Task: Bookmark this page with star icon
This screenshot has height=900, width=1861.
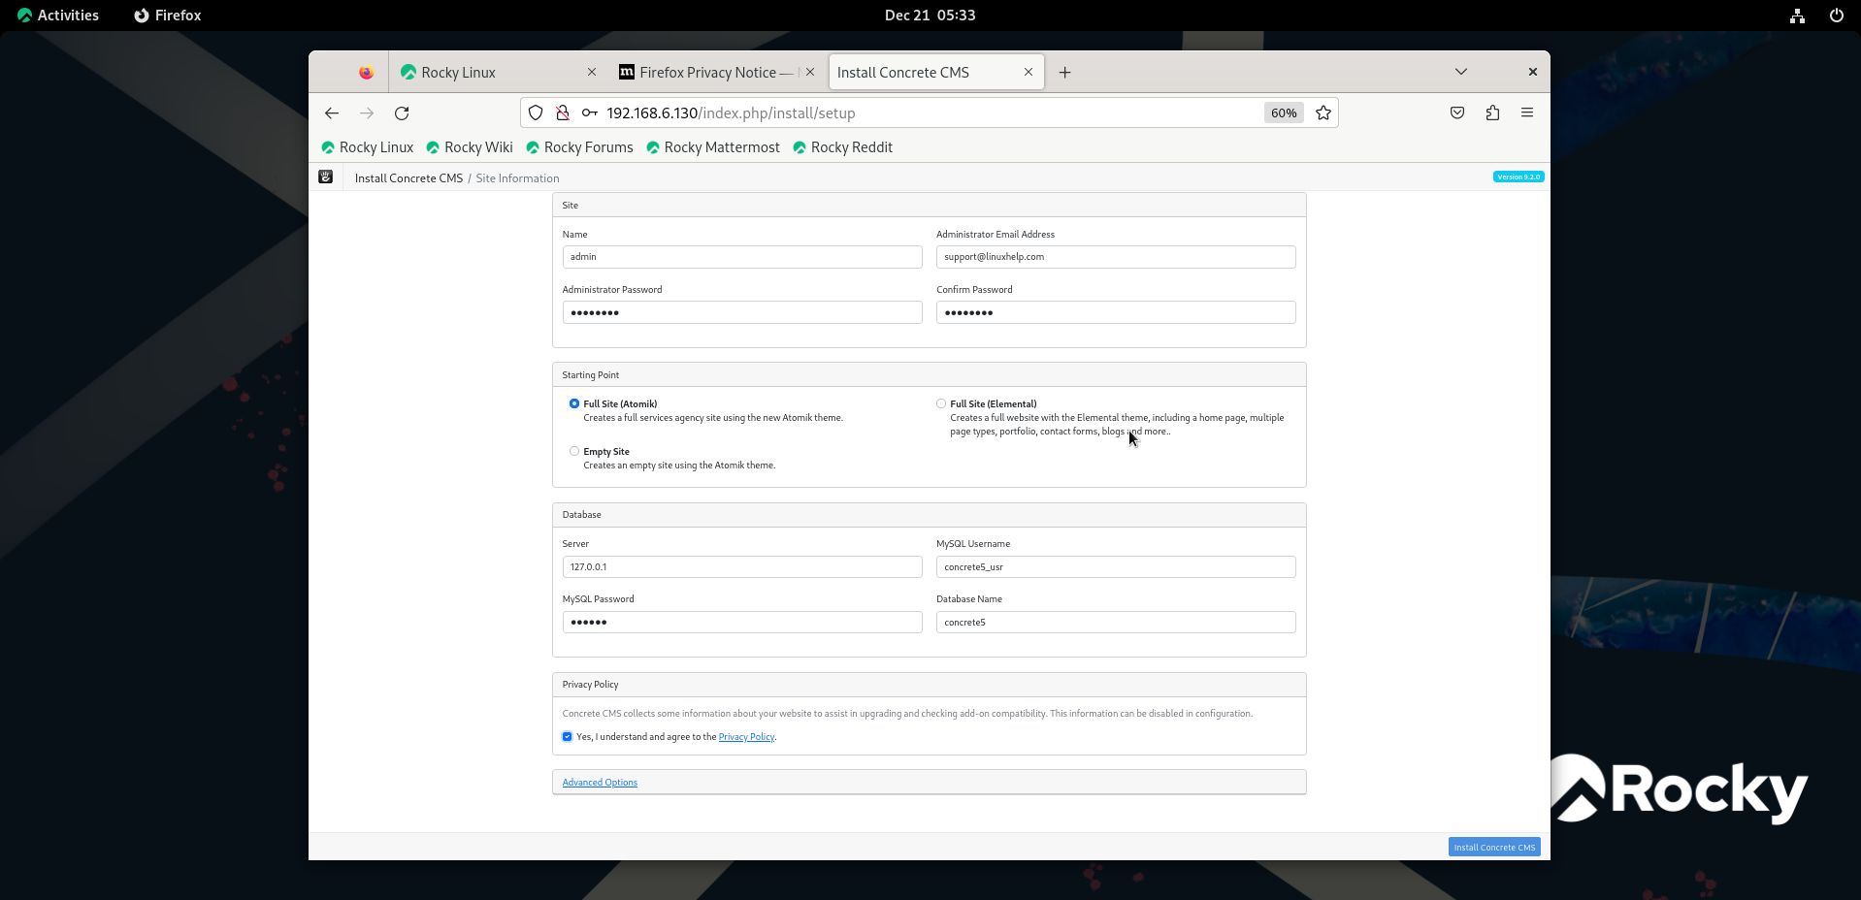Action: [1323, 113]
